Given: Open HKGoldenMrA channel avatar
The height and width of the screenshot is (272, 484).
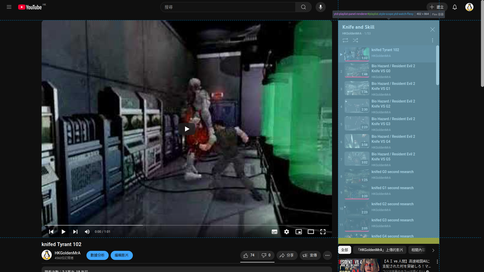Looking at the screenshot, I should tap(47, 255).
